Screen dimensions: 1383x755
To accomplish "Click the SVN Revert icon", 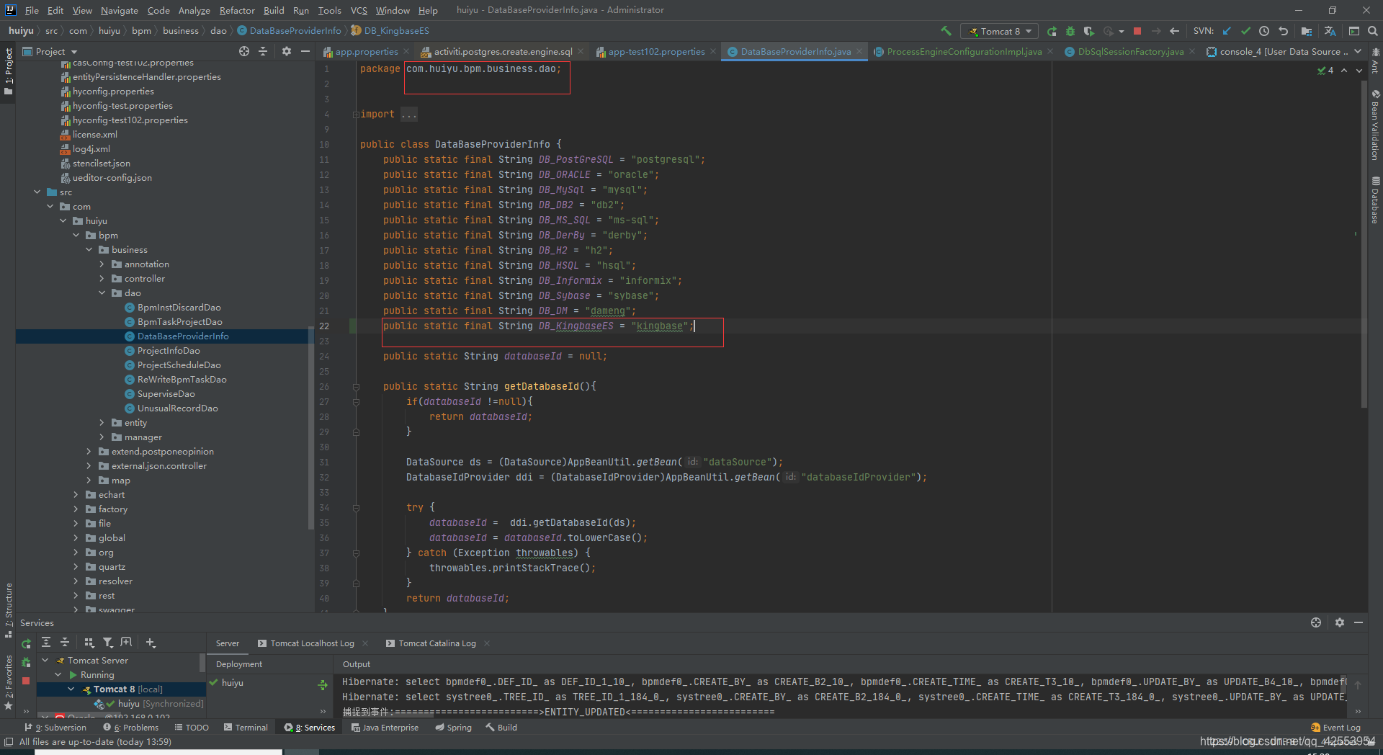I will (1283, 31).
